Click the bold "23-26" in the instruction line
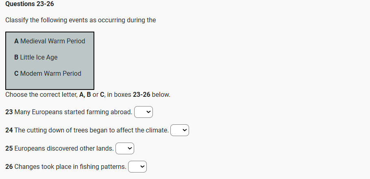370x179 pixels. pos(141,94)
